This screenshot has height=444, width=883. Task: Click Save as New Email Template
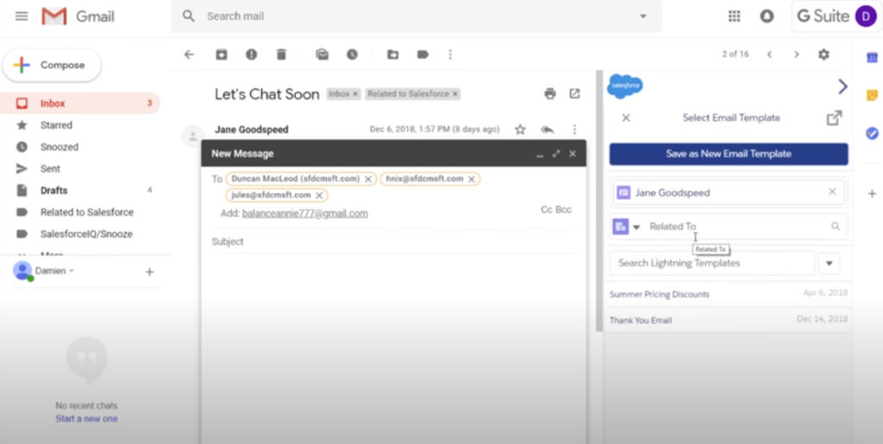pos(729,153)
